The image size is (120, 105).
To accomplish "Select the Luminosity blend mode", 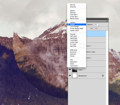I will click(x=74, y=66).
